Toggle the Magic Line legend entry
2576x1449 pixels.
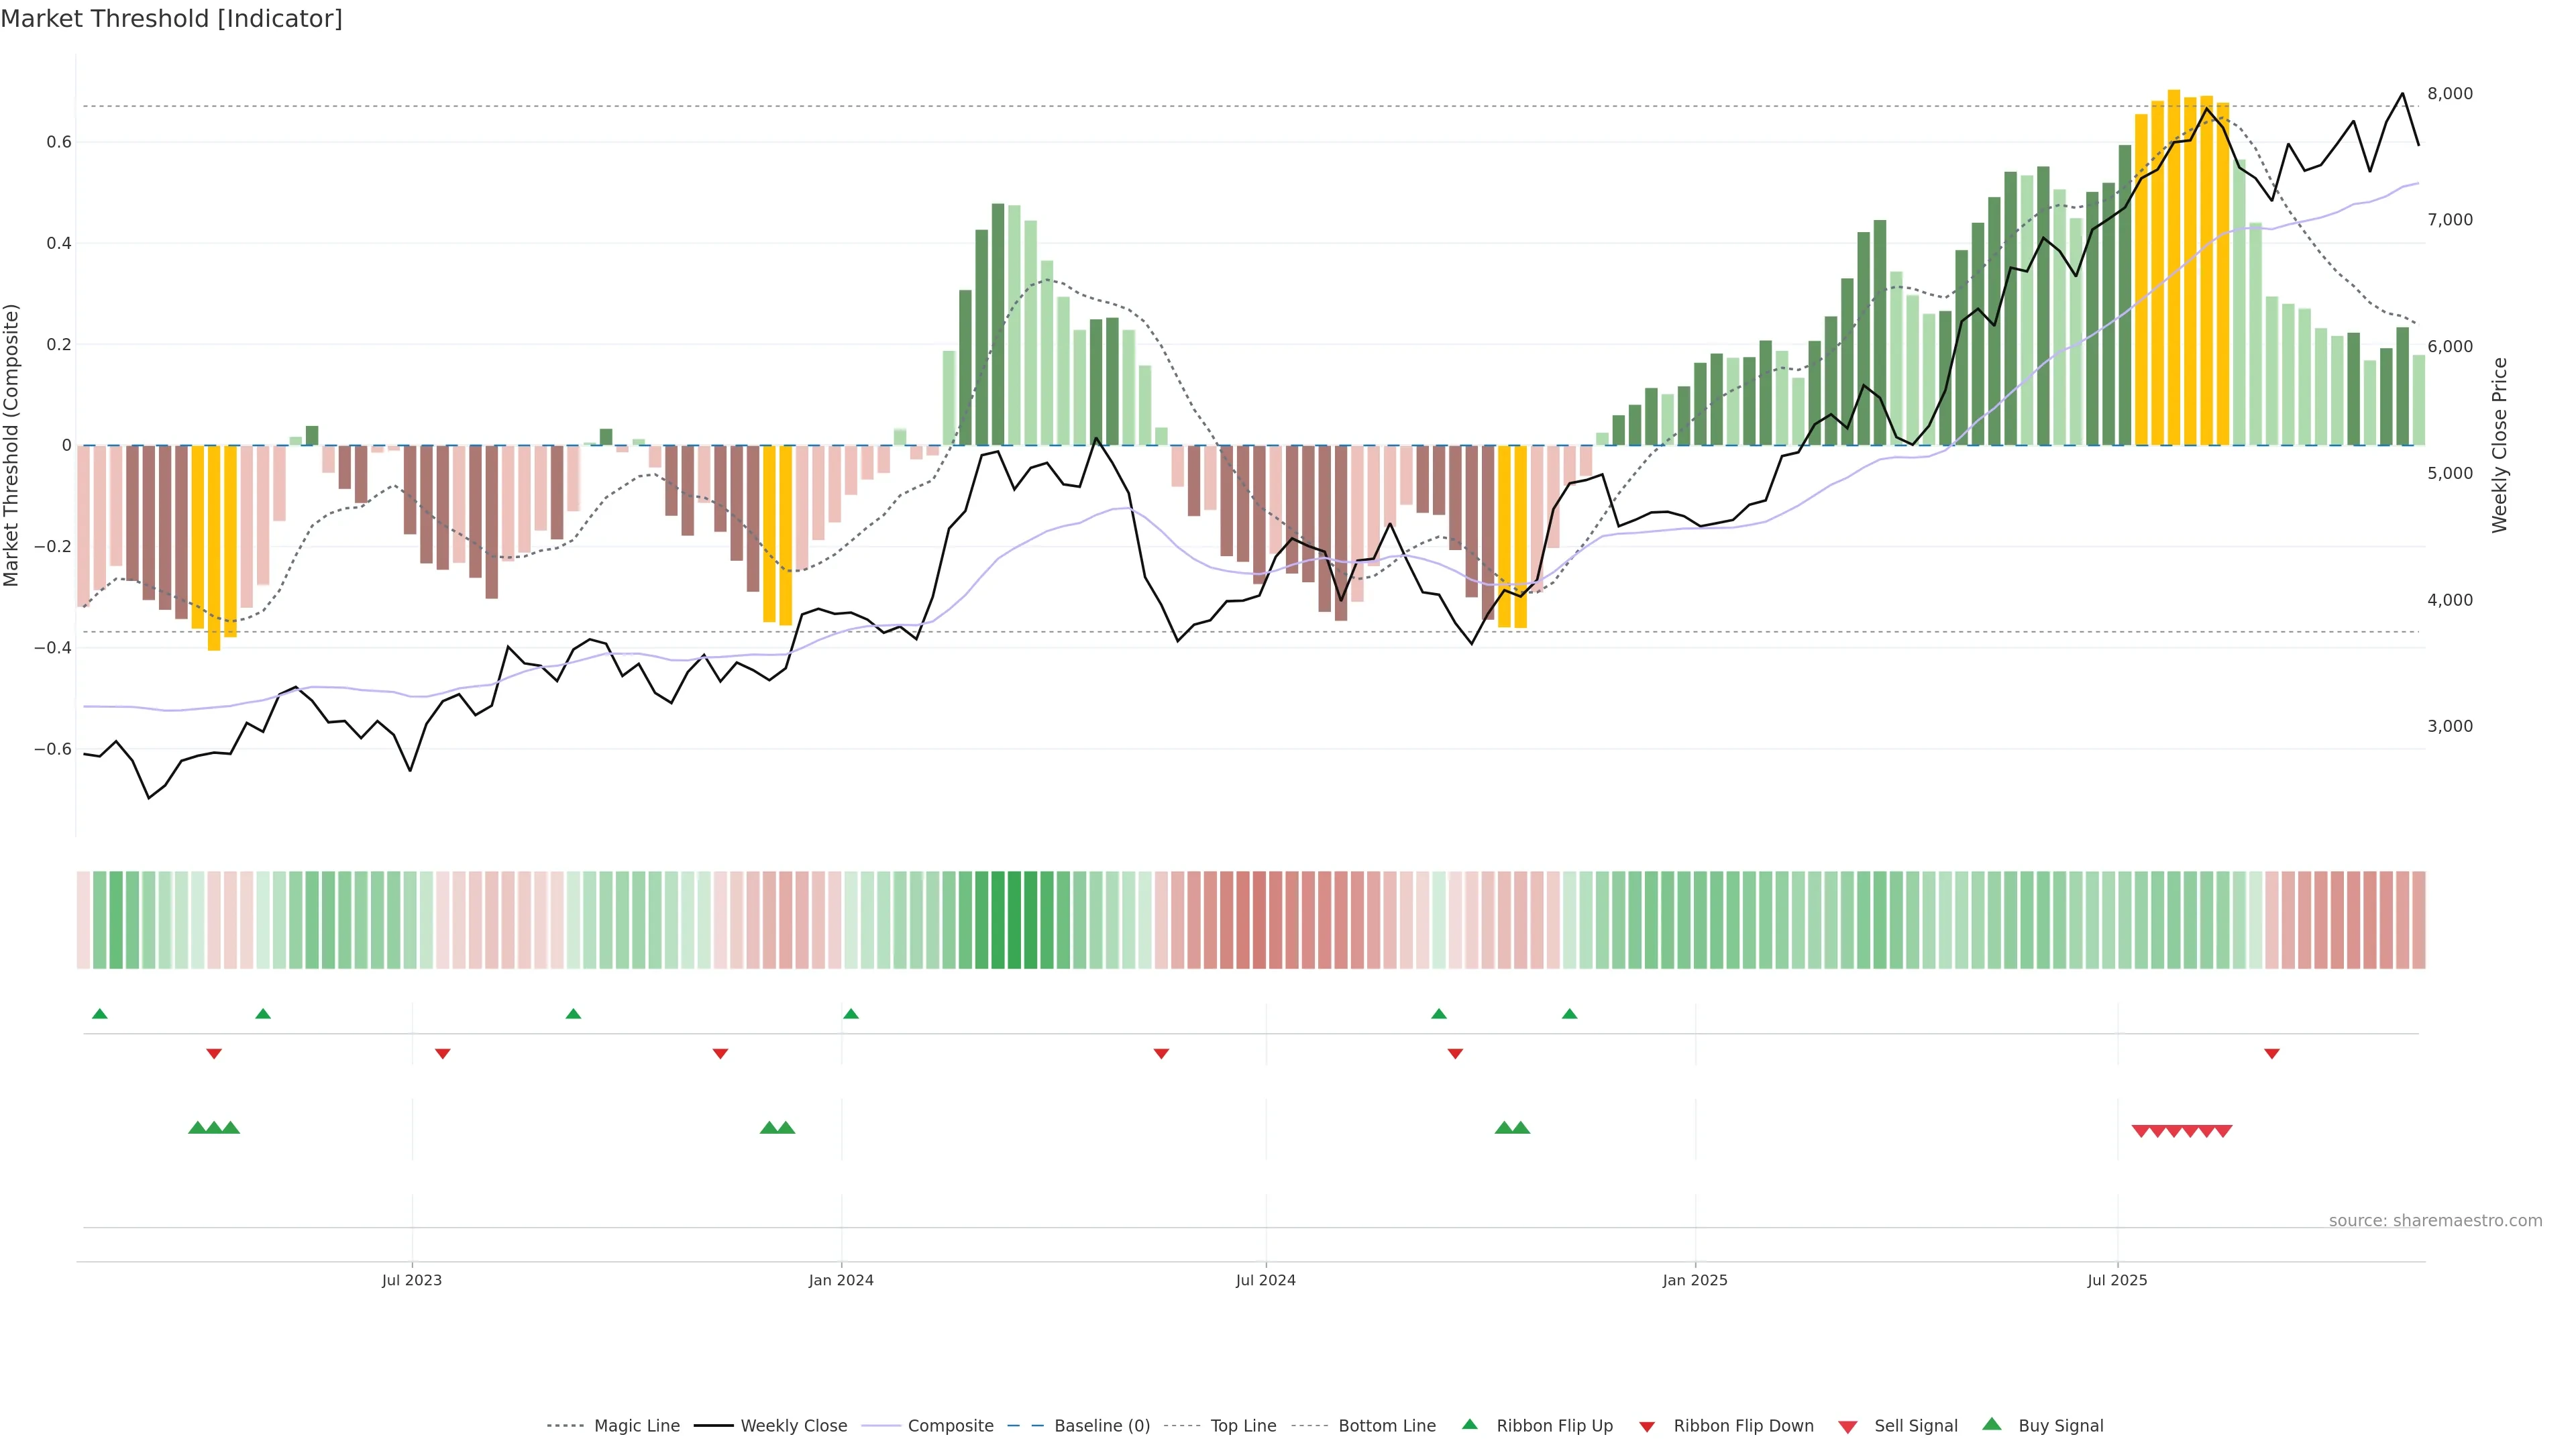(636, 1426)
